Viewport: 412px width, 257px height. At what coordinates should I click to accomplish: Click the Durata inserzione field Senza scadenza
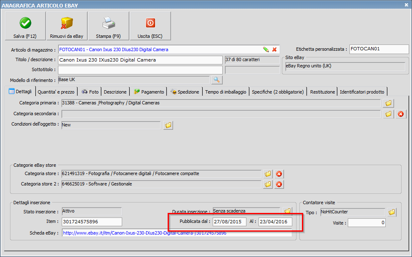point(246,211)
